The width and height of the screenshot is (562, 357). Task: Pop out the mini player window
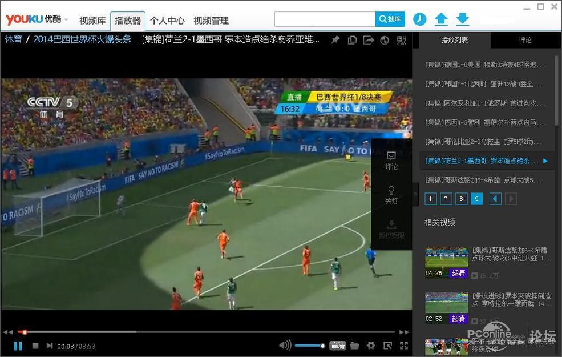click(389, 345)
